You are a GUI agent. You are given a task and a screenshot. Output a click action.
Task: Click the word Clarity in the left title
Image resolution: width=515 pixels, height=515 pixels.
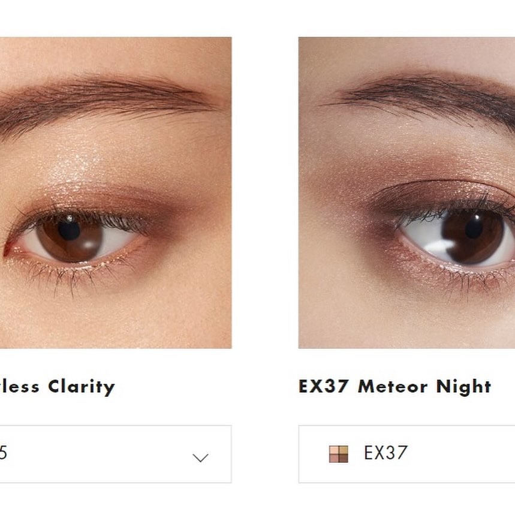82,387
